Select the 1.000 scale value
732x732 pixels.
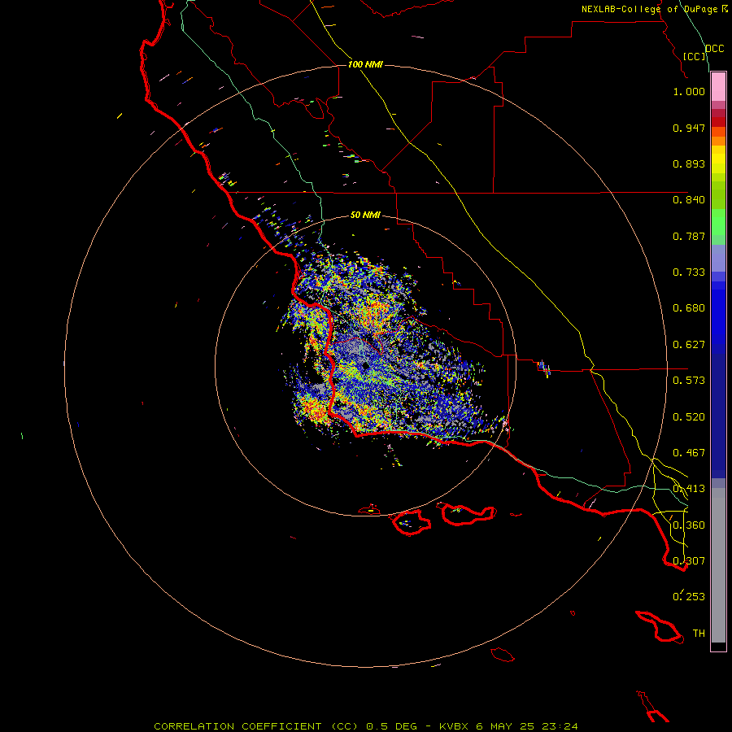689,91
